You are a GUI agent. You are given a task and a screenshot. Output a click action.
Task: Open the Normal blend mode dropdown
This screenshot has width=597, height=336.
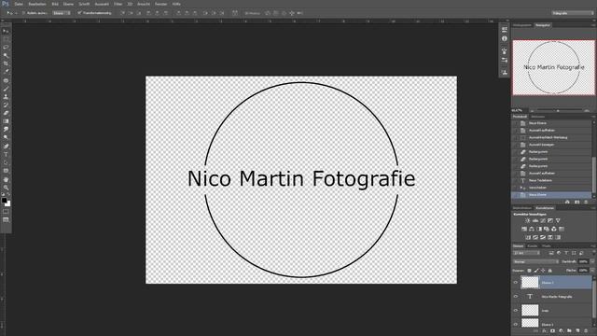(535, 261)
